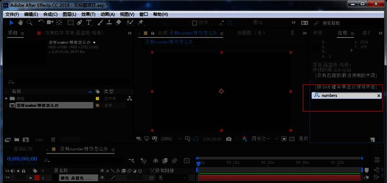The width and height of the screenshot is (387, 183).
Task: Show channel and color management icon
Action: coord(244,139)
